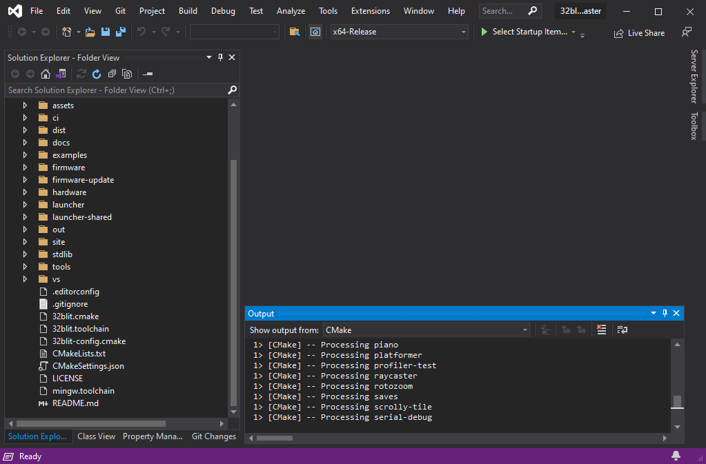Switch to the Git Changes tab
Screen dimensions: 706x464
pyautogui.click(x=213, y=436)
